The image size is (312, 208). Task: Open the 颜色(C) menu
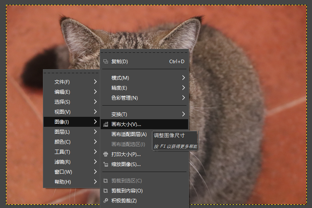pyautogui.click(x=62, y=142)
